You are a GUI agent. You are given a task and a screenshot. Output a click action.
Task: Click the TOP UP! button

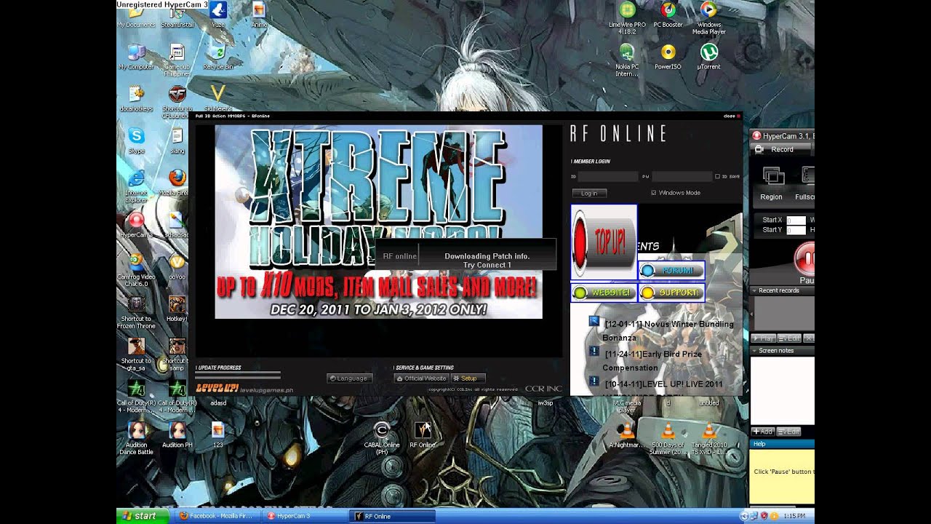604,242
